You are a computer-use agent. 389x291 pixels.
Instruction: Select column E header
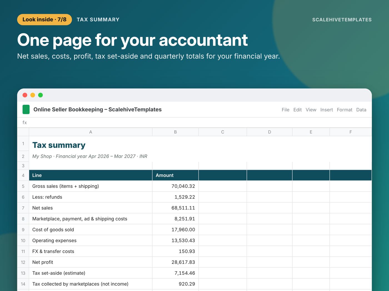(x=311, y=132)
